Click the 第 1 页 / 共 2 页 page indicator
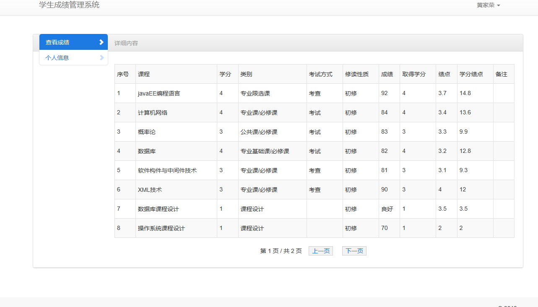 (x=281, y=250)
